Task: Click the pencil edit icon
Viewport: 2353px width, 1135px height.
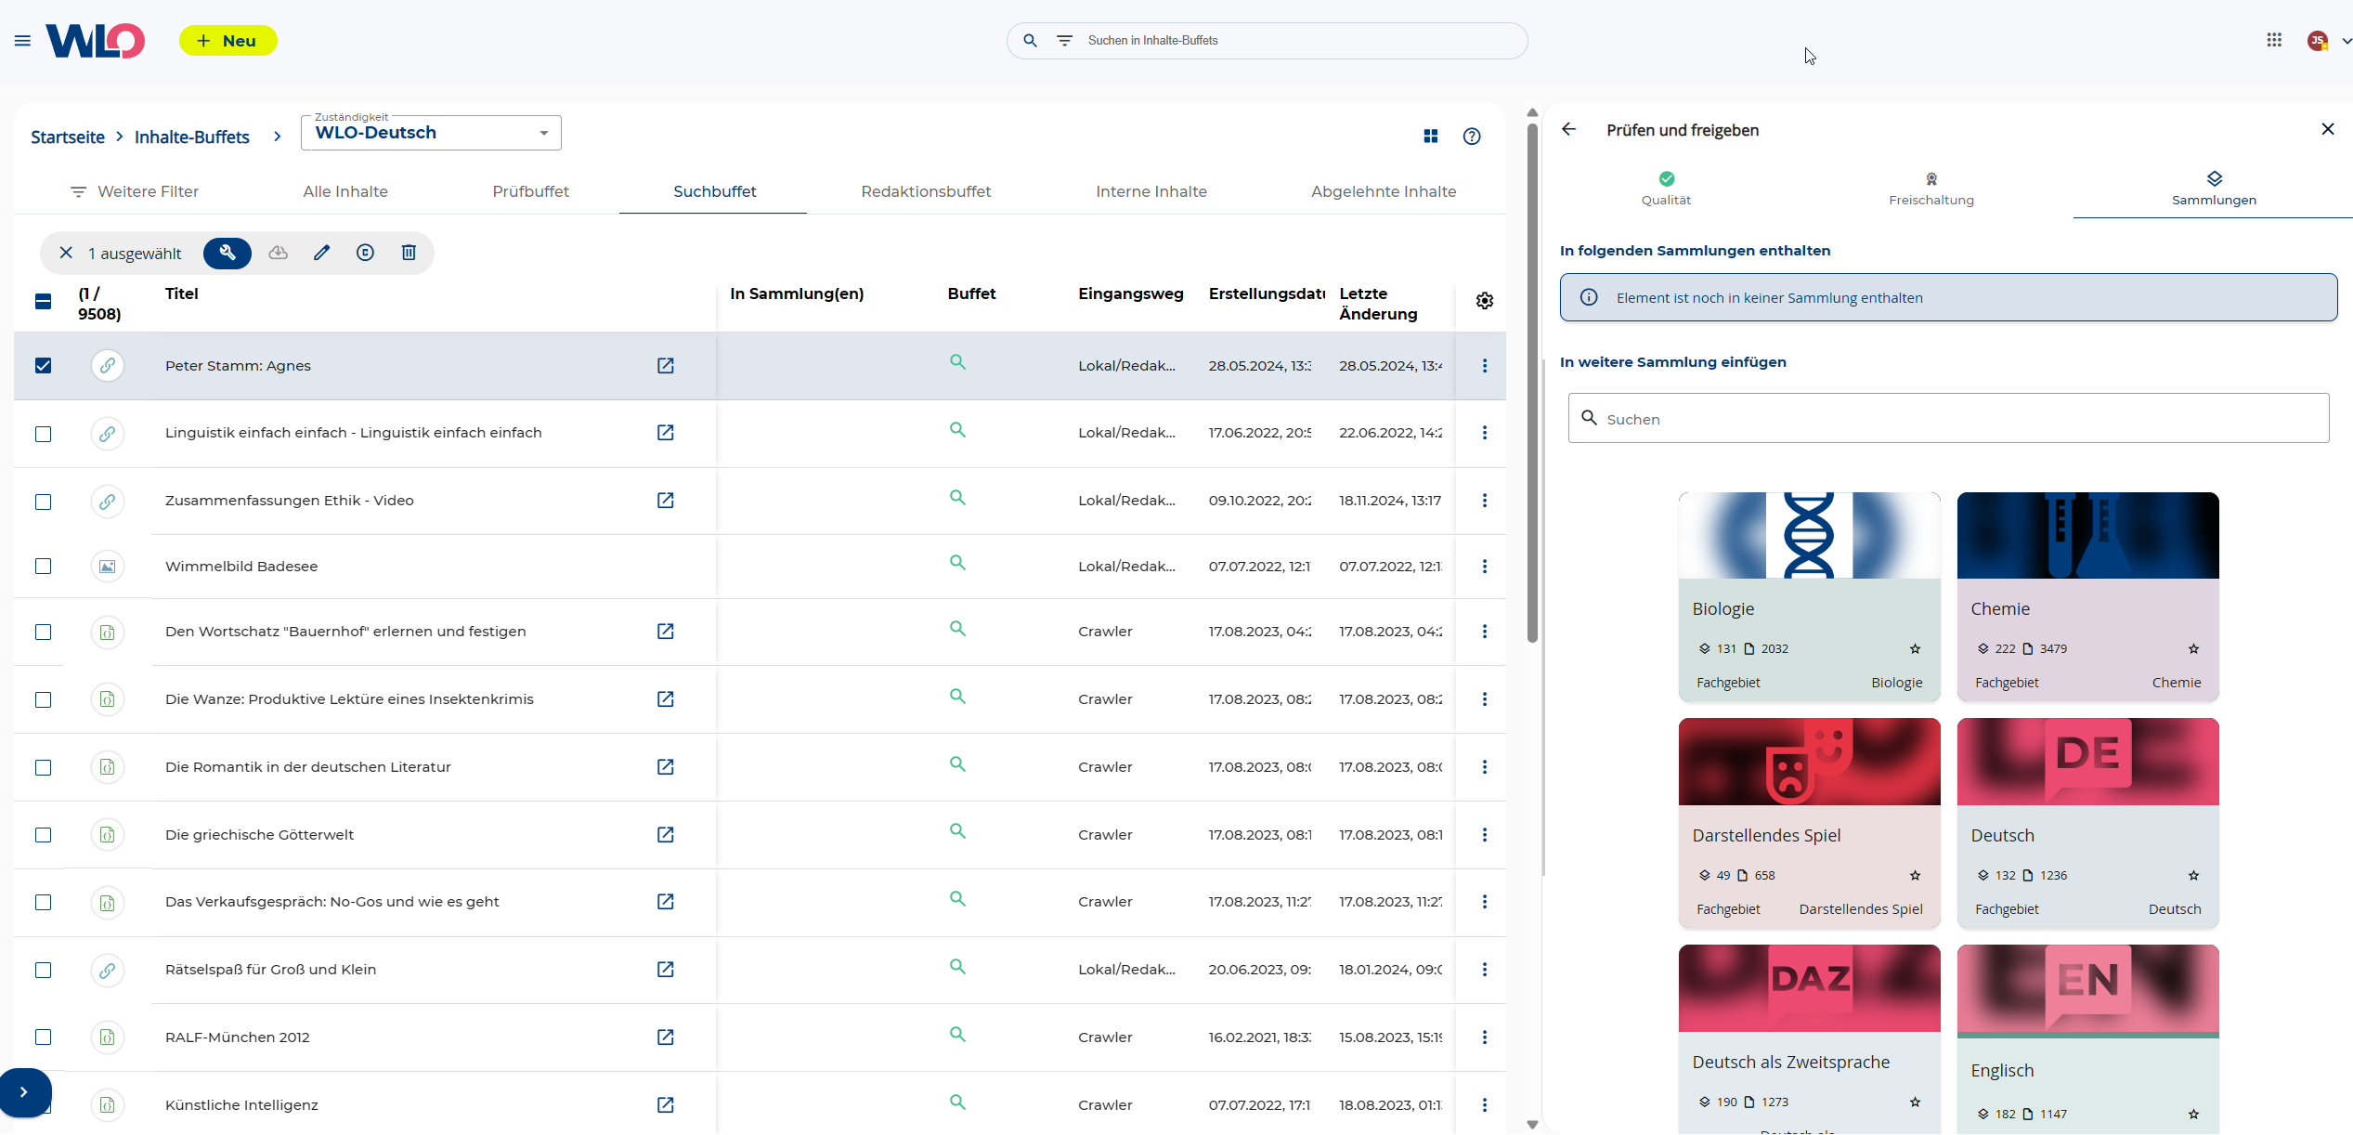Action: click(321, 253)
